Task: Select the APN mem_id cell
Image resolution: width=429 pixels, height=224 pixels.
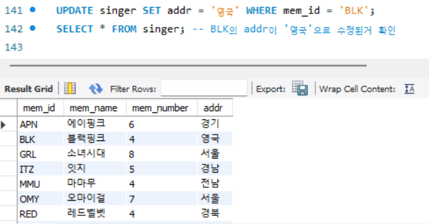Action: coord(40,125)
